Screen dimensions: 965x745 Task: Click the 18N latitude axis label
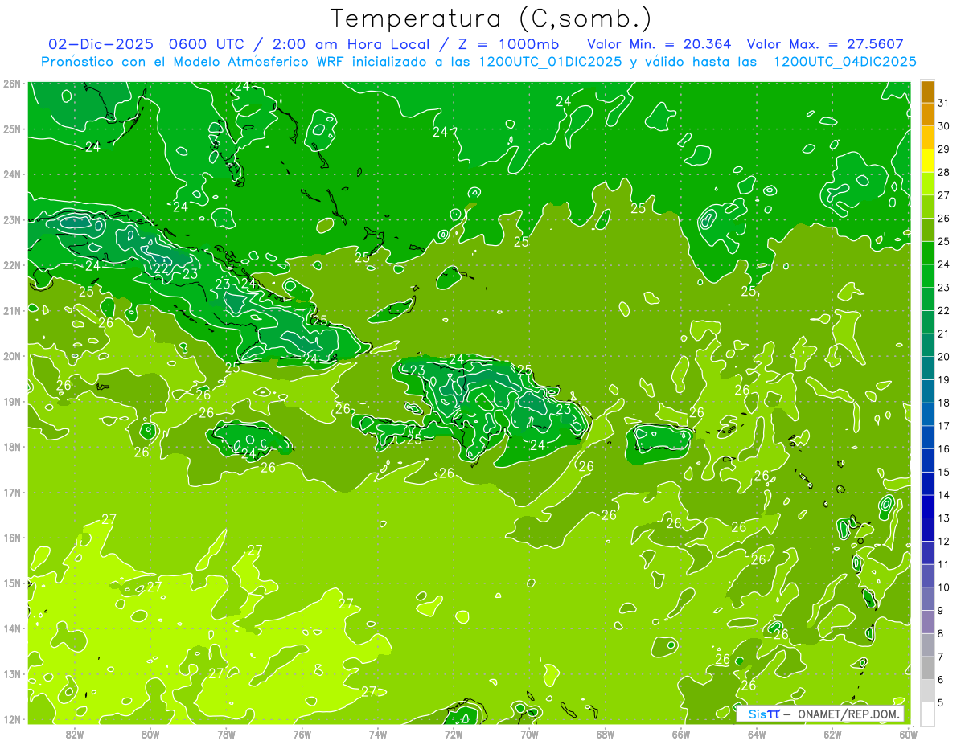point(11,447)
